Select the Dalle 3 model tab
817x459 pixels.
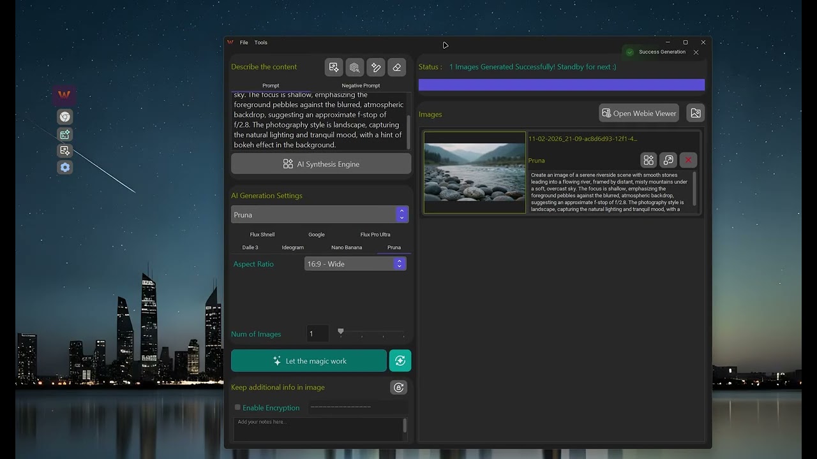point(250,247)
